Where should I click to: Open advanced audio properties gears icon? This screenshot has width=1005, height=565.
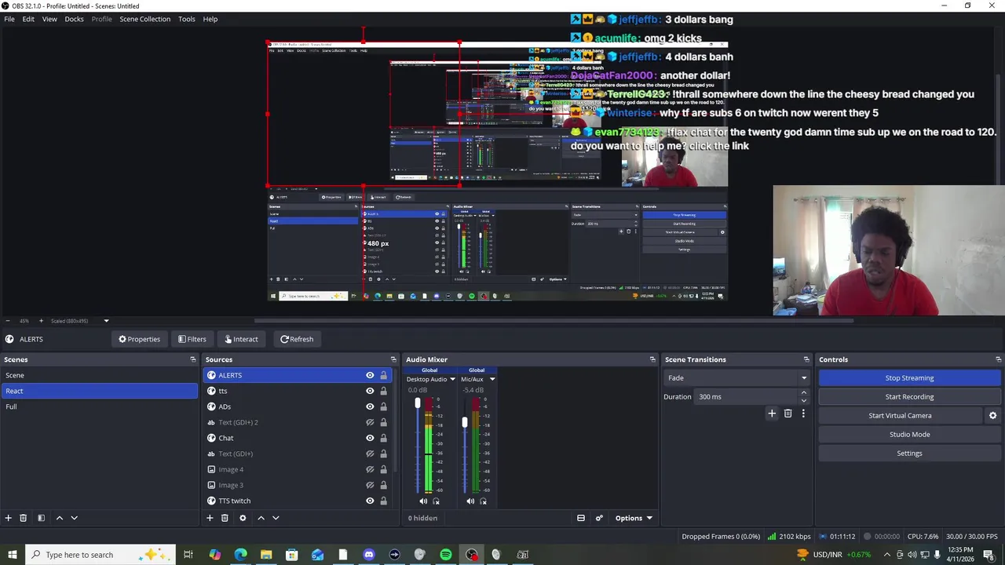[x=599, y=518]
